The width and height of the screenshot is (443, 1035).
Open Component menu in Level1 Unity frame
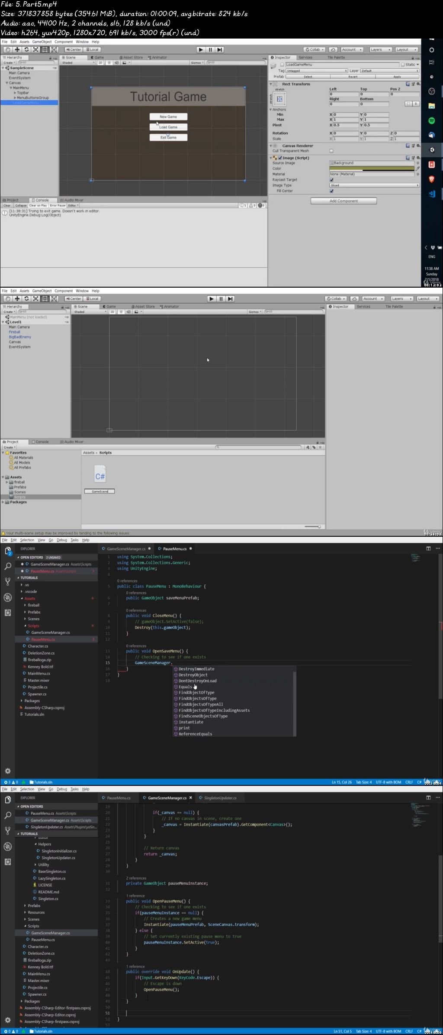point(64,291)
